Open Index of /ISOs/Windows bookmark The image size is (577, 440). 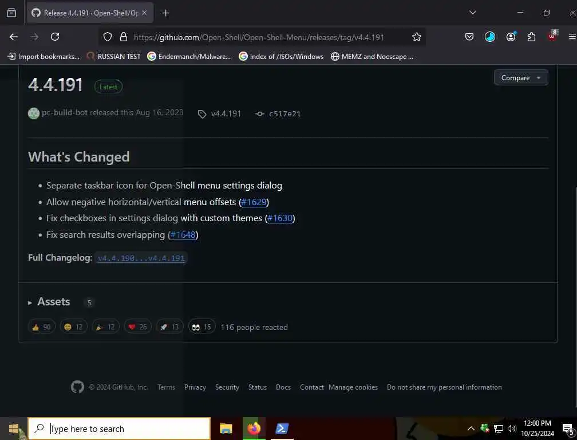tap(281, 56)
